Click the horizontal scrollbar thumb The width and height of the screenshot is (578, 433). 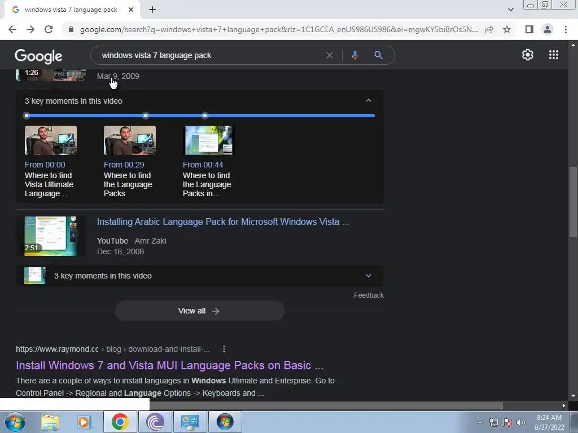pos(326,406)
